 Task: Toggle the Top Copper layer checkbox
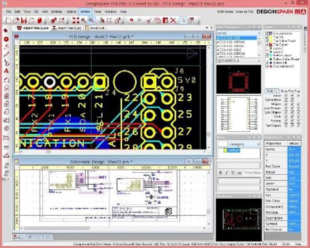tap(267, 45)
